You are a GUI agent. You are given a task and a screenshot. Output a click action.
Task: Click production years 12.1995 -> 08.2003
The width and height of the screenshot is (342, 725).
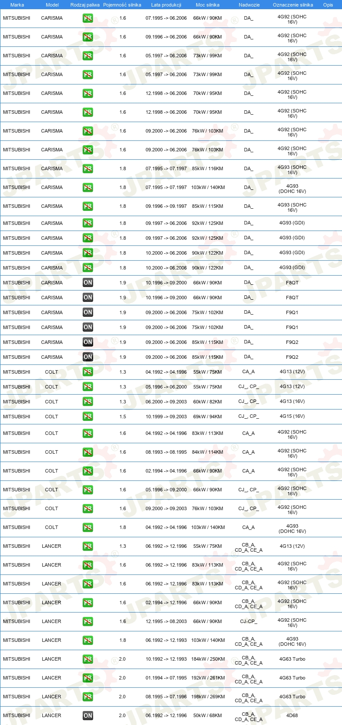click(166, 621)
